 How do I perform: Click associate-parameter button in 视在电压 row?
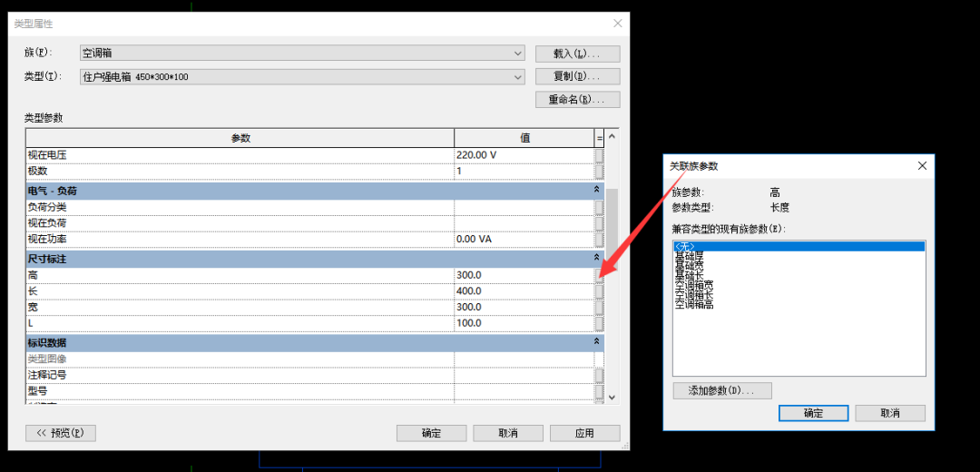tap(599, 155)
